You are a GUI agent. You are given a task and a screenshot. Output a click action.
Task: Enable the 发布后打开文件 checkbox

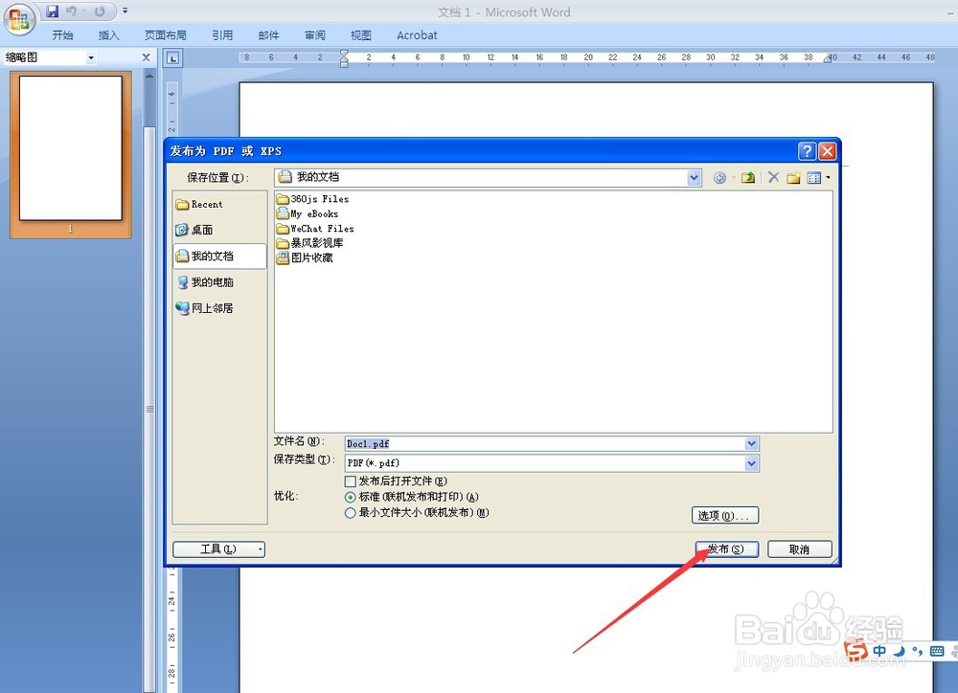(x=350, y=481)
